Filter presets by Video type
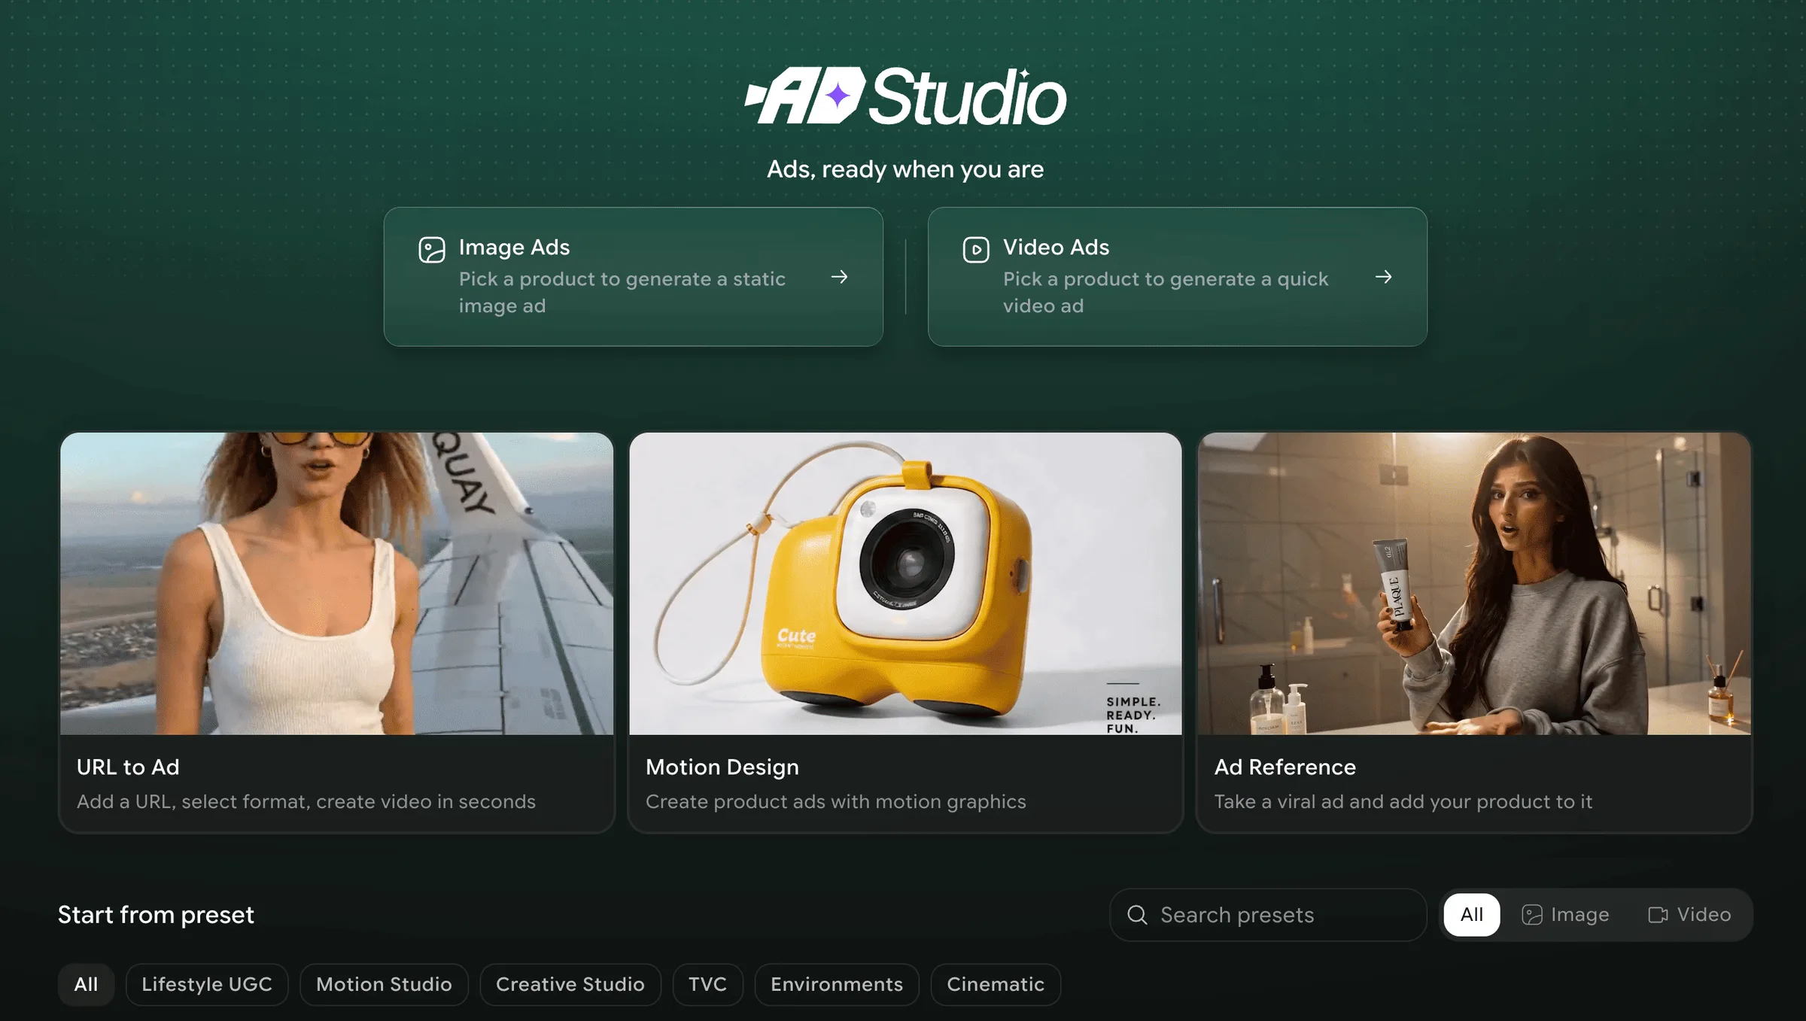Viewport: 1806px width, 1021px height. pyautogui.click(x=1689, y=915)
